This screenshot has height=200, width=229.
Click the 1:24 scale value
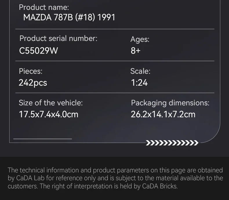click(139, 83)
